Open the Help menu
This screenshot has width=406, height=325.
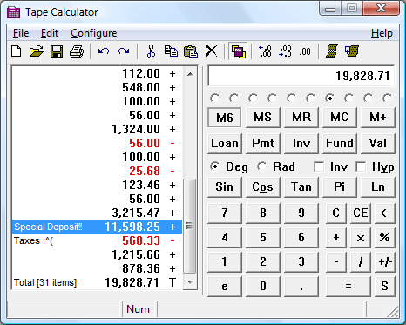click(x=382, y=33)
